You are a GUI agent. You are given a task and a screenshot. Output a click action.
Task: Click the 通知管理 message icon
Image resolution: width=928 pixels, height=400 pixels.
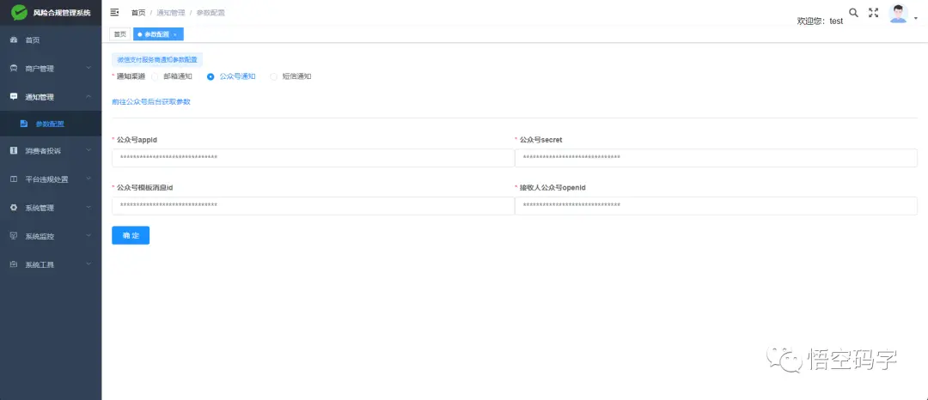[x=14, y=96]
